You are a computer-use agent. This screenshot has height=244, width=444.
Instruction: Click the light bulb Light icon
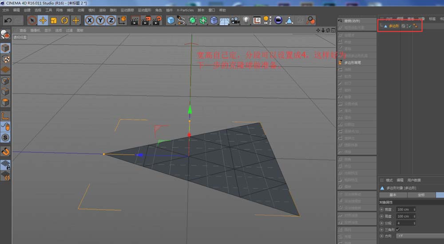coord(246,20)
